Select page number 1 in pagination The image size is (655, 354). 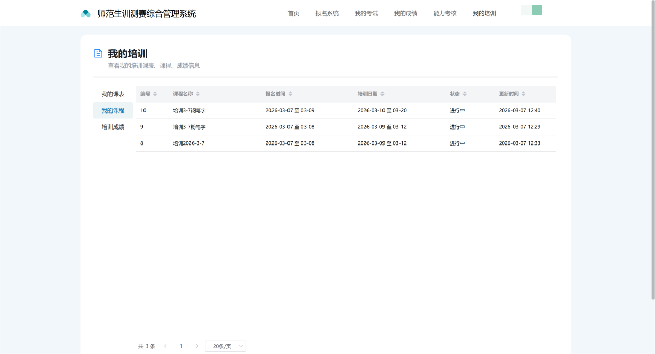pyautogui.click(x=181, y=346)
